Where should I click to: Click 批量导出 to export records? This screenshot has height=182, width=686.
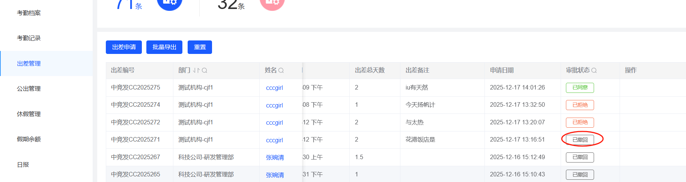164,47
